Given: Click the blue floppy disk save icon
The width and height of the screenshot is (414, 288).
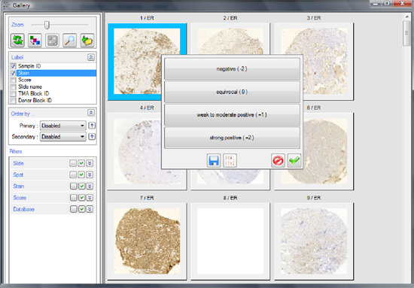Looking at the screenshot, I should coord(214,160).
